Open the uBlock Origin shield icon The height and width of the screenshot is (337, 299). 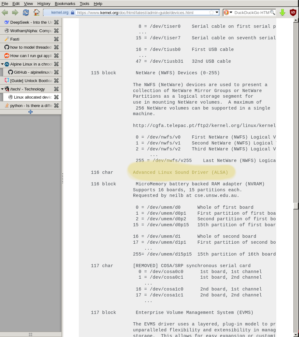(293, 12)
